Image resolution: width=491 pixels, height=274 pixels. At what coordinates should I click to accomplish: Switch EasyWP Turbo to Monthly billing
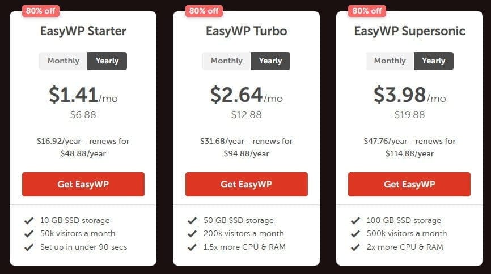click(227, 61)
